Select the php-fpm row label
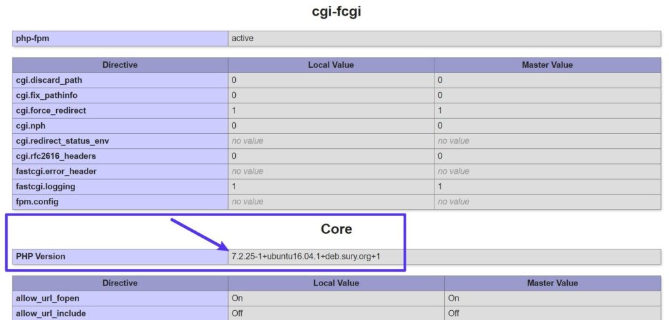This screenshot has width=669, height=320. 33,39
